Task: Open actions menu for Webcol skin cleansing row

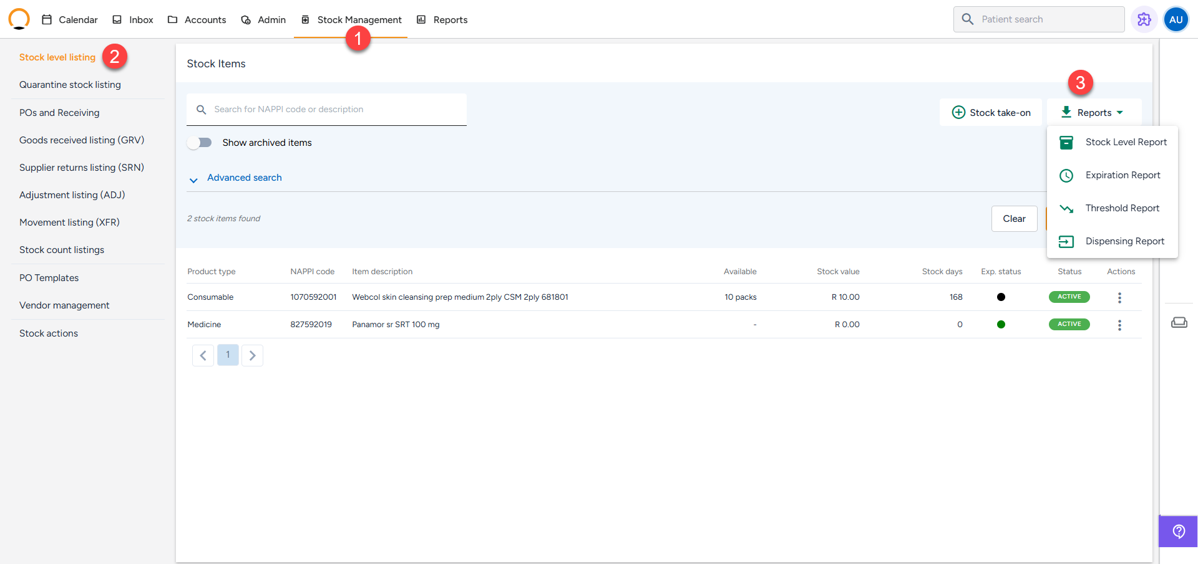Action: tap(1119, 298)
